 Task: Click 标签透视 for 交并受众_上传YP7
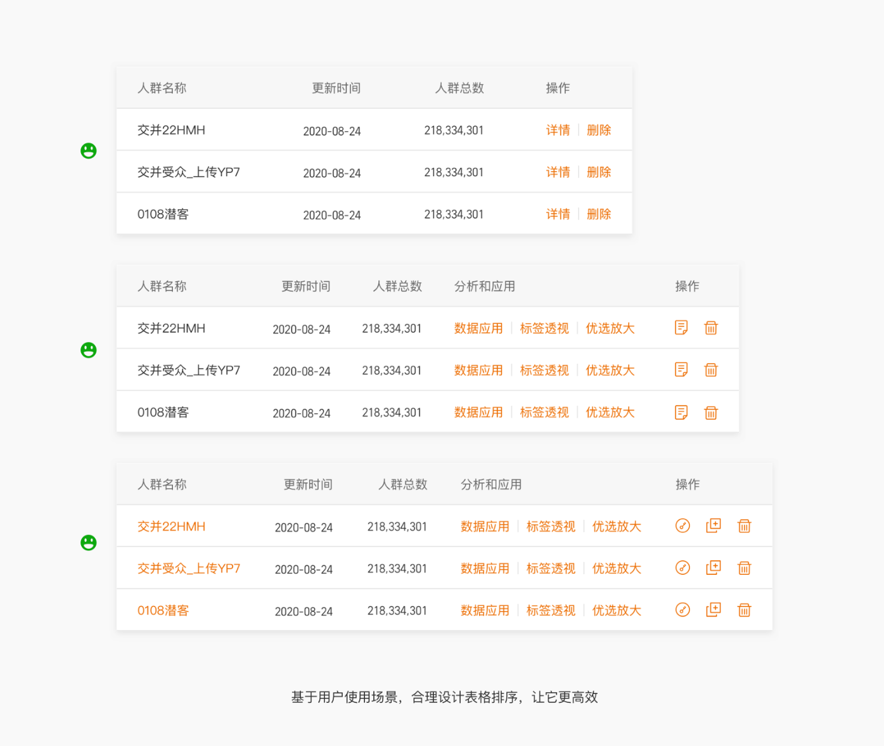[544, 370]
